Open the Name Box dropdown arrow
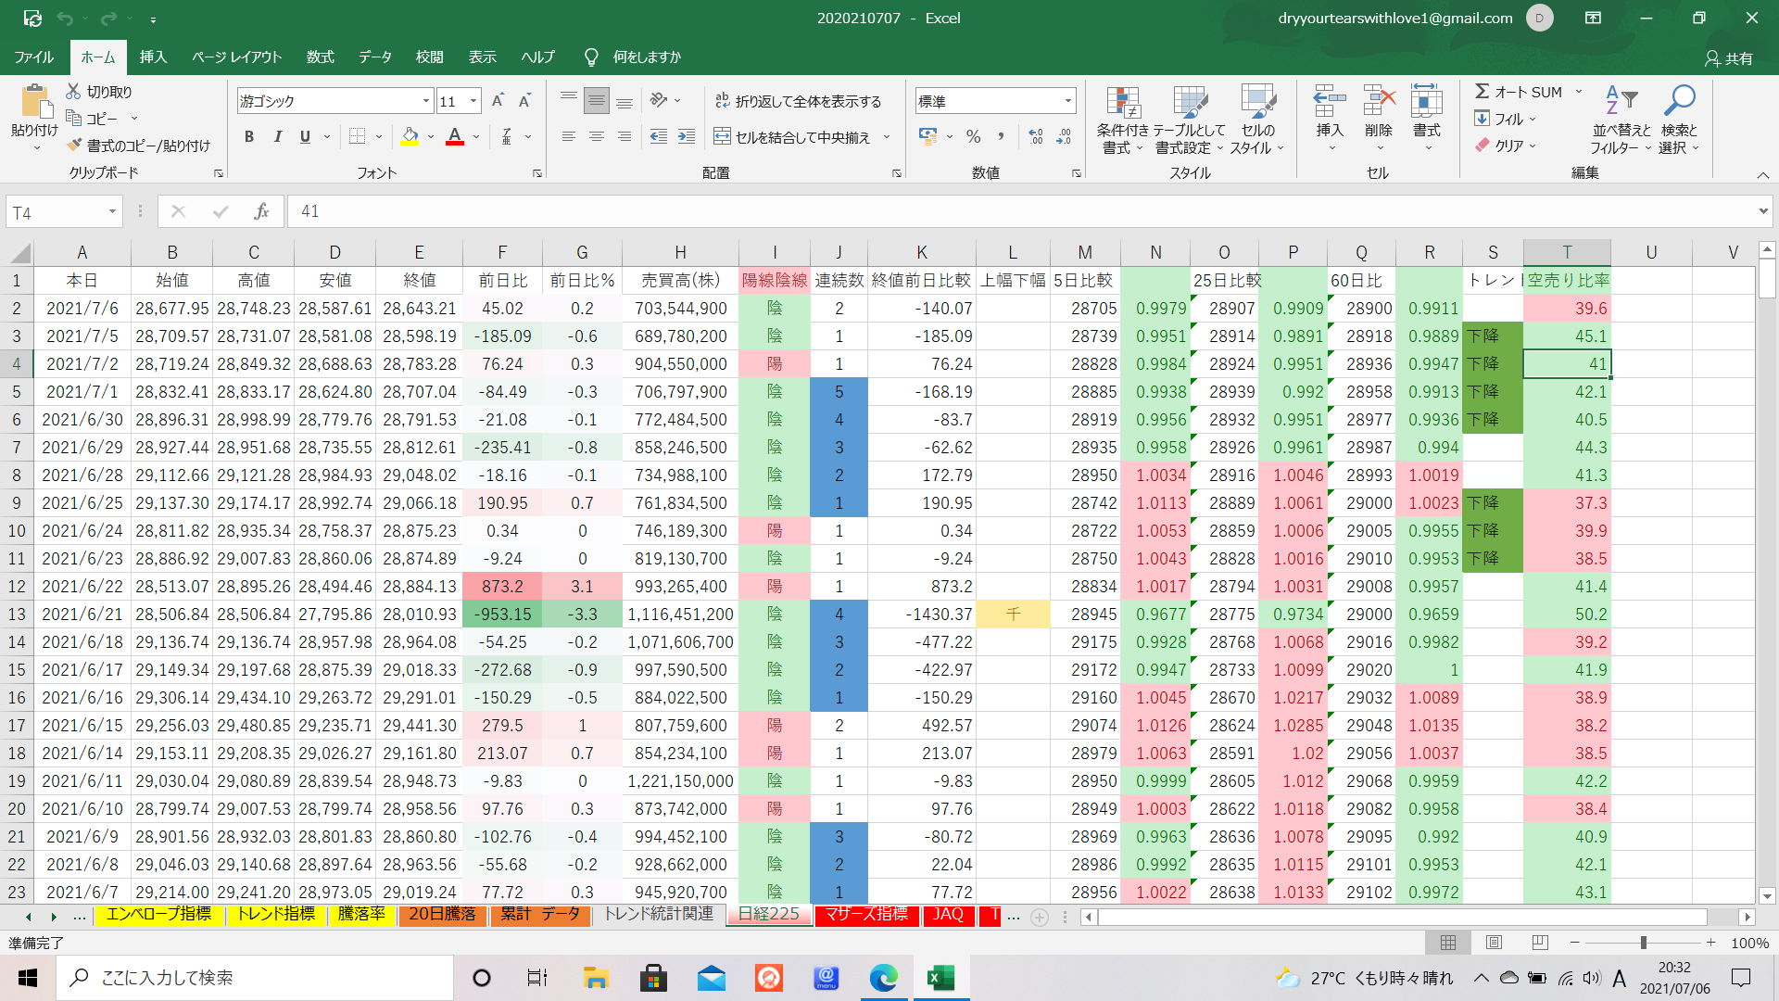This screenshot has width=1779, height=1001. 112,212
